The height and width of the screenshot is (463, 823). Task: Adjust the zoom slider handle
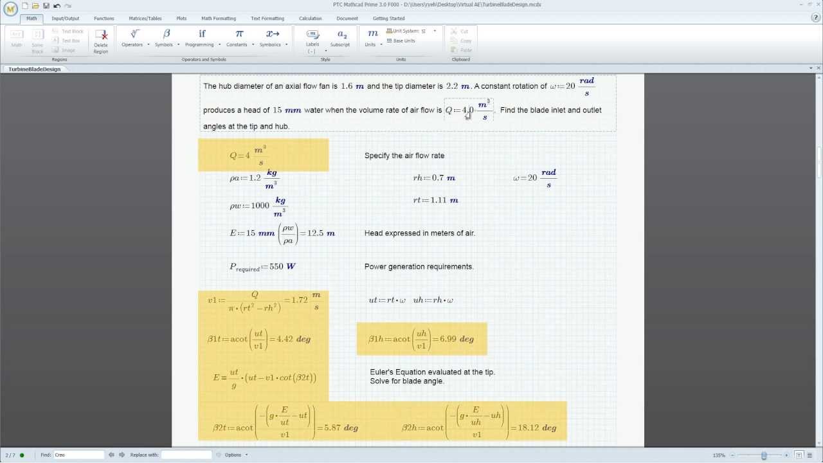pos(764,455)
